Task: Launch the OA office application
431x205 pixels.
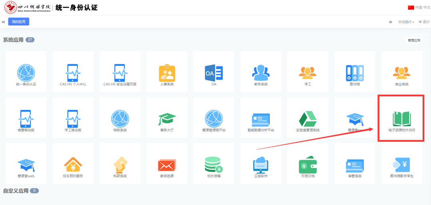Action: pyautogui.click(x=214, y=73)
